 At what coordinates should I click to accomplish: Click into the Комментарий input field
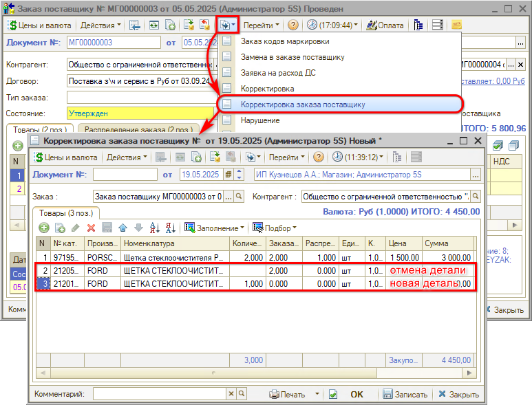pos(159,394)
